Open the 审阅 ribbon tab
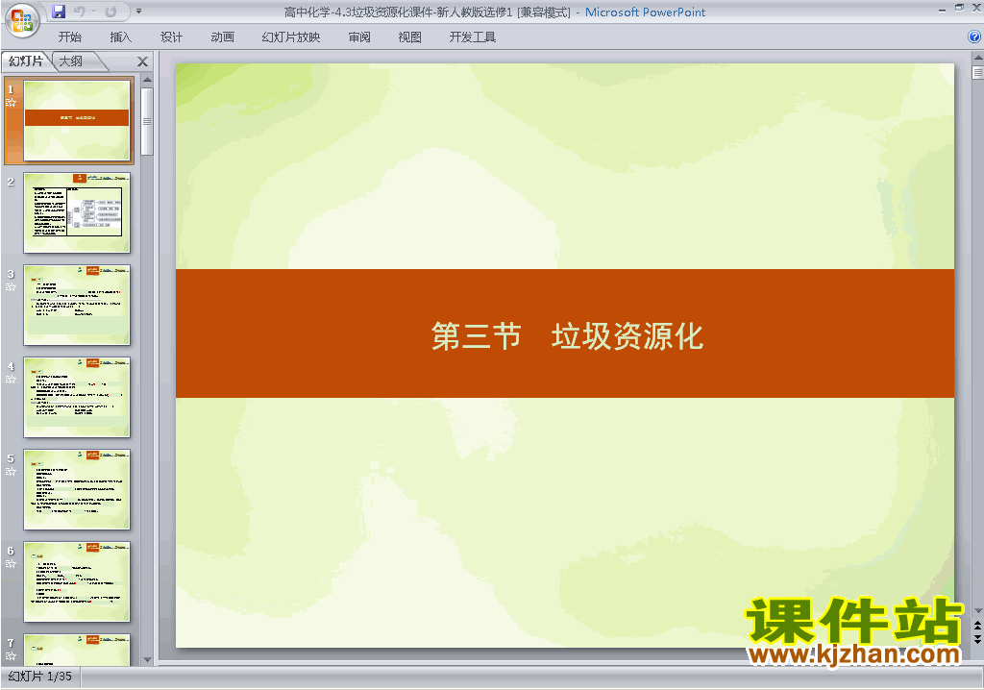Screen dimensions: 984x690 [x=359, y=37]
